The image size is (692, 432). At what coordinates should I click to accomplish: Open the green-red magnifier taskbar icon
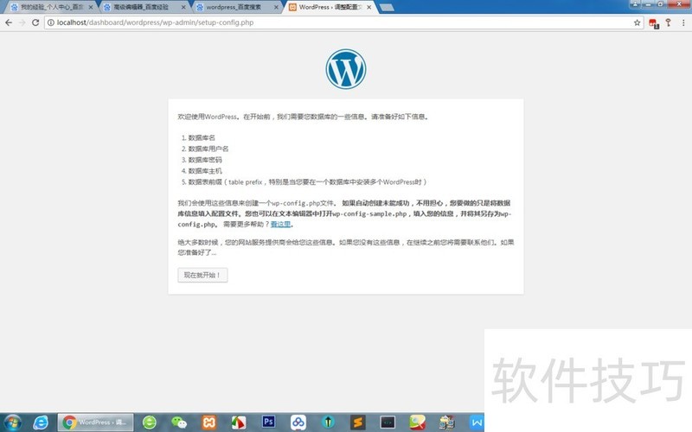[x=417, y=422]
